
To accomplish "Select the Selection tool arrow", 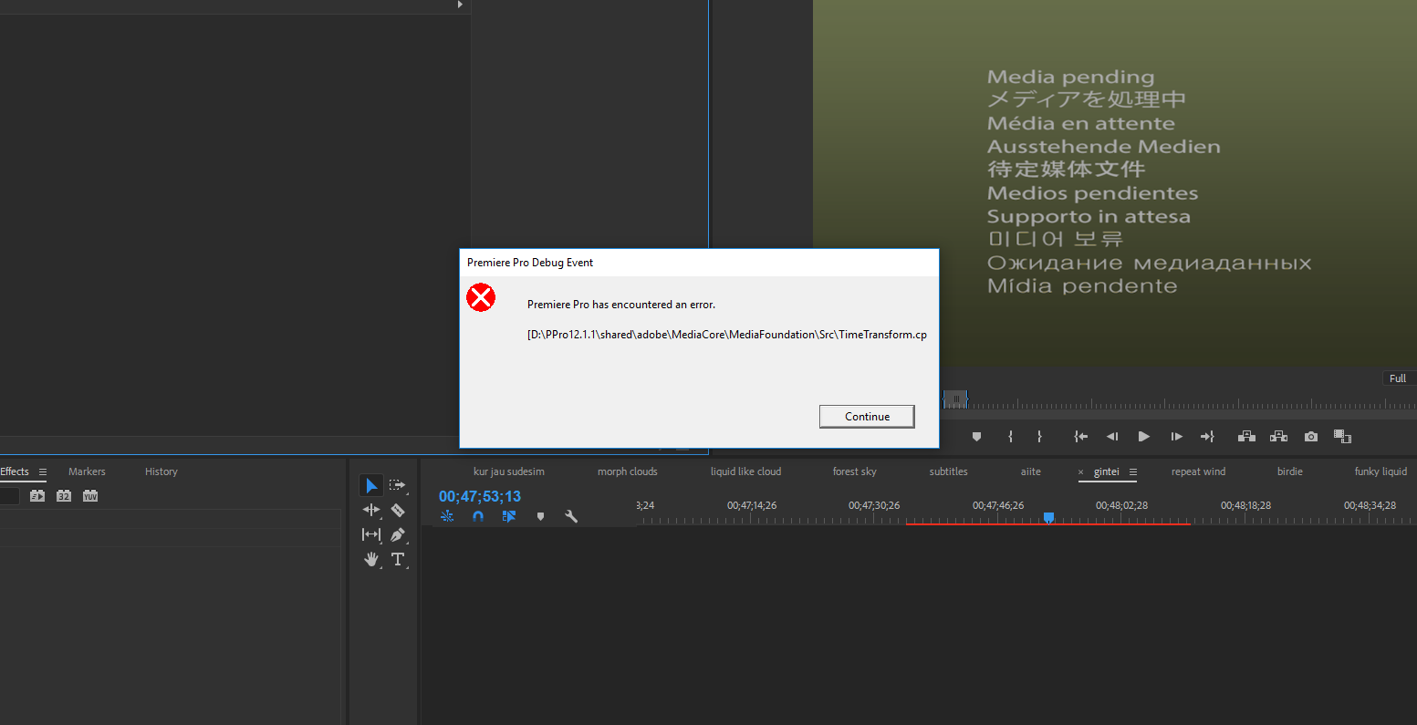I will (x=371, y=485).
